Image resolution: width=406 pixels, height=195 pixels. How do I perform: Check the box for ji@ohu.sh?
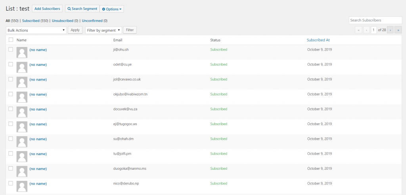pos(11,49)
